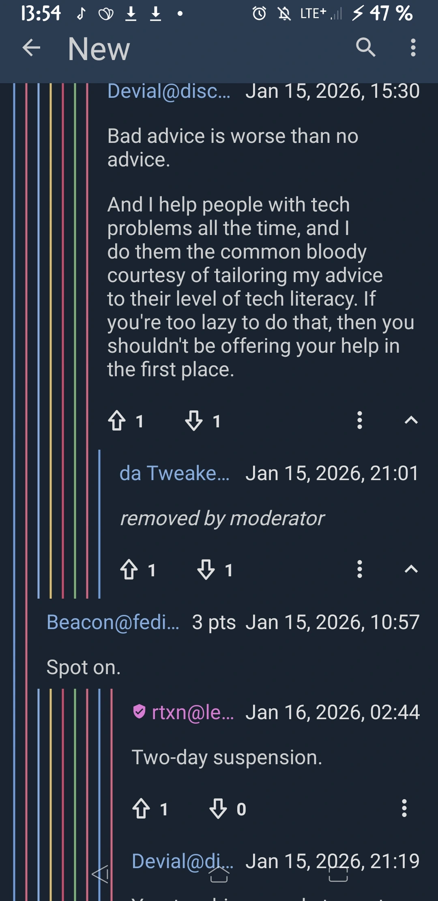Collapse Devial's "Bad advice" comment thread
Viewport: 438px width, 901px height.
[x=411, y=420]
